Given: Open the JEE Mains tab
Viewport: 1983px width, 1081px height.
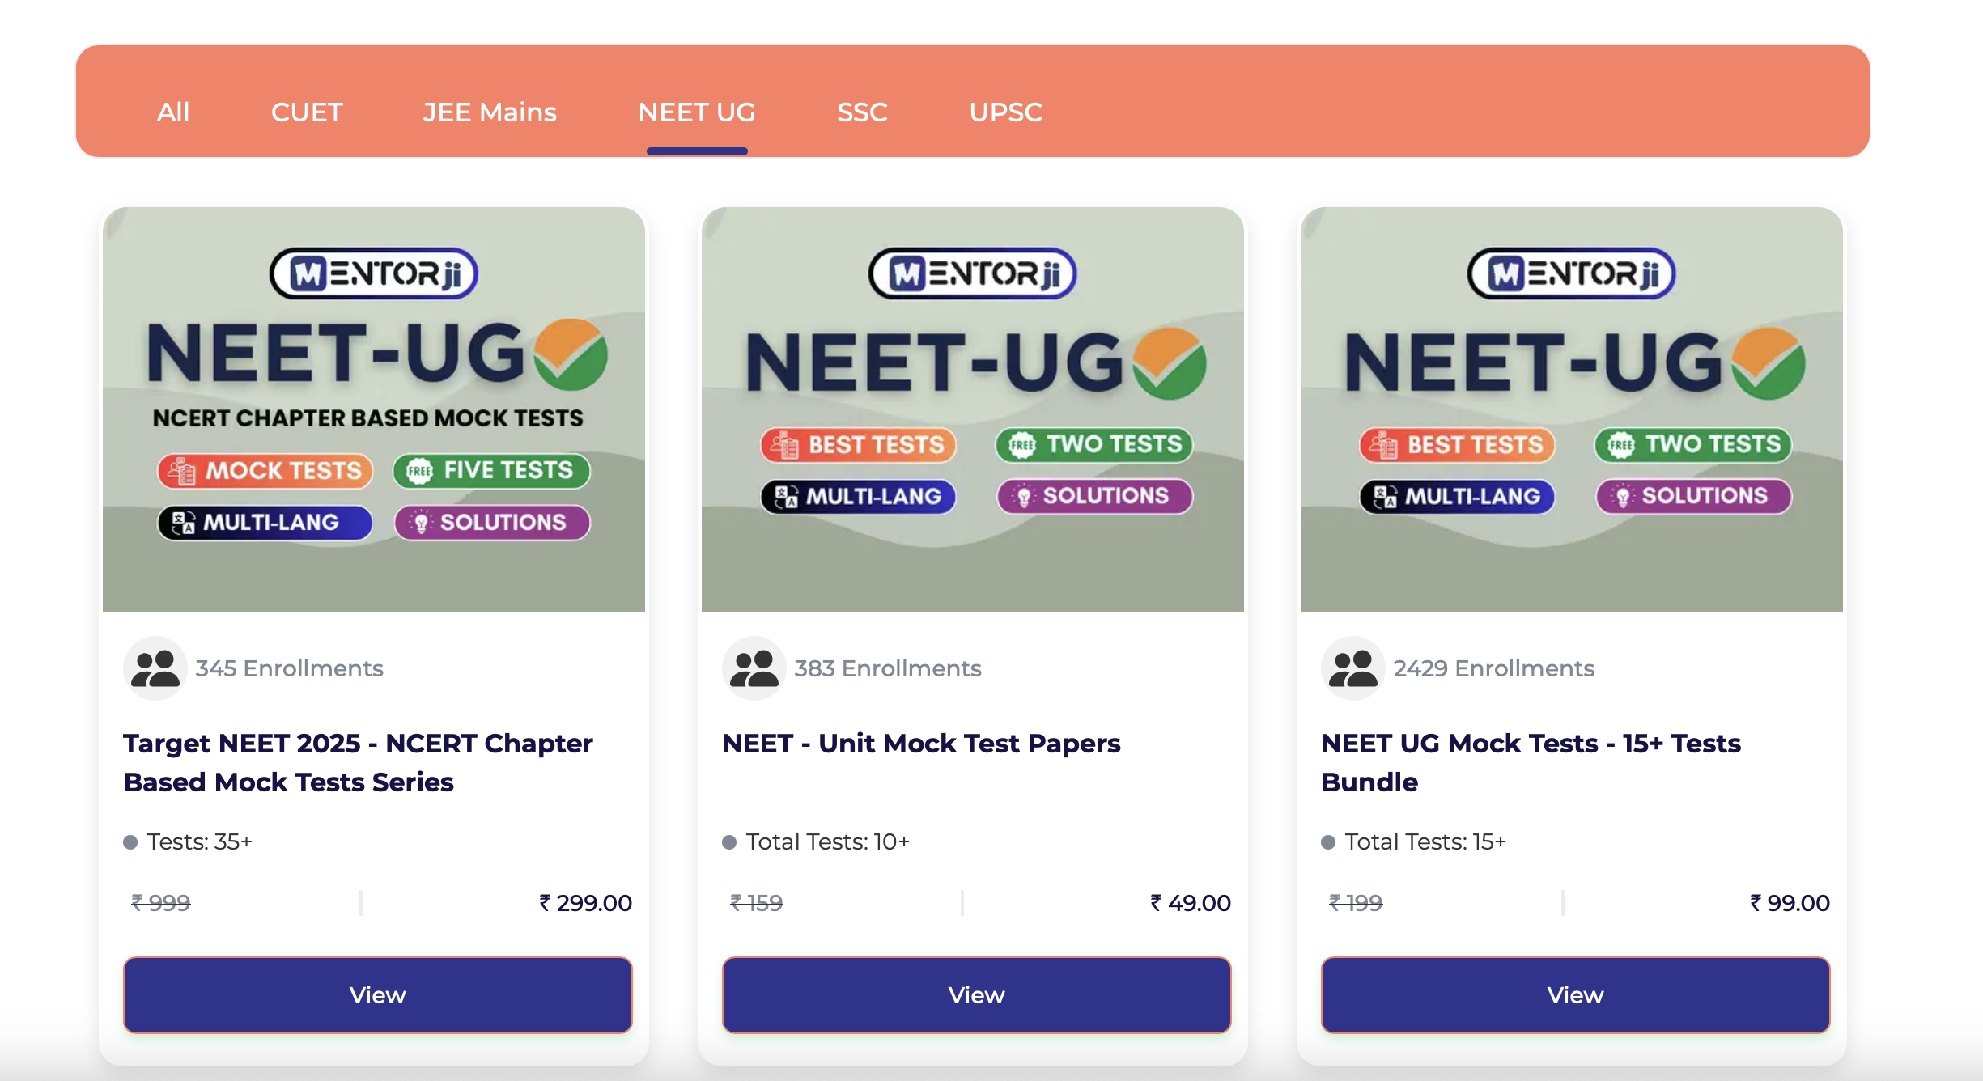Looking at the screenshot, I should point(490,112).
